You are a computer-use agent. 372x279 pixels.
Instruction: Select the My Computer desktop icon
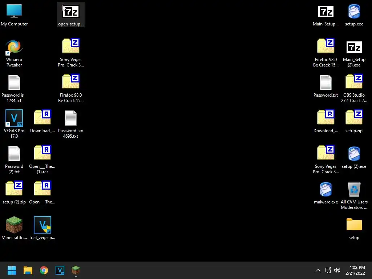coord(14,15)
